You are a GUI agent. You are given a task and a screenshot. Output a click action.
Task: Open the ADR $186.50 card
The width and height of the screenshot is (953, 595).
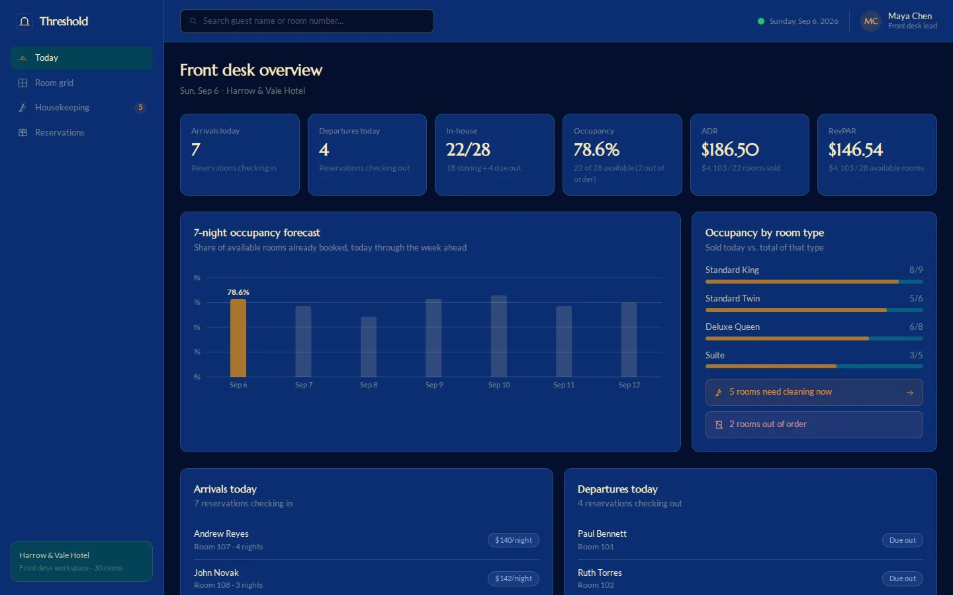tap(750, 155)
